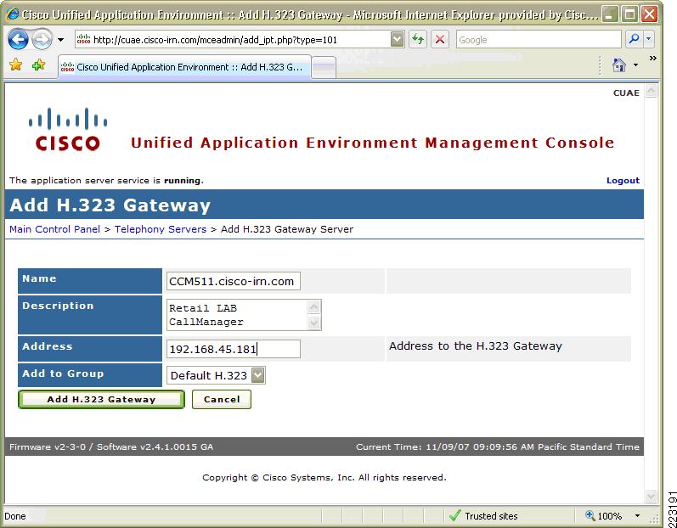The height and width of the screenshot is (528, 677).
Task: Click the Cisco logo
Action: [x=68, y=129]
